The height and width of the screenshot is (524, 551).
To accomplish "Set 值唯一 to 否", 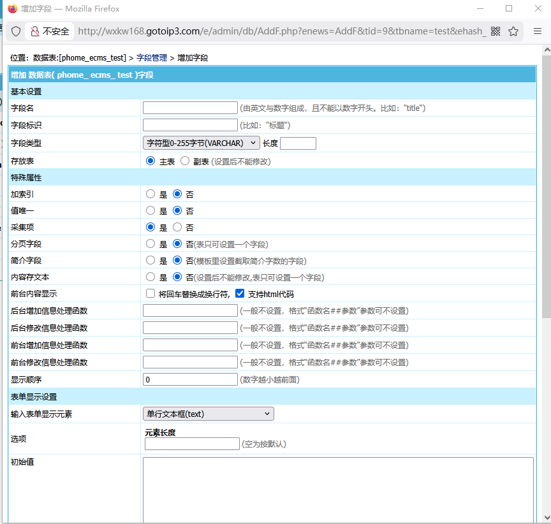I will click(177, 210).
